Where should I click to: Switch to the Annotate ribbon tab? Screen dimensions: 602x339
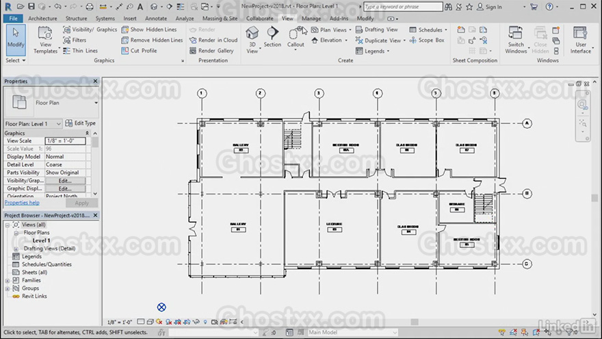coord(156,18)
